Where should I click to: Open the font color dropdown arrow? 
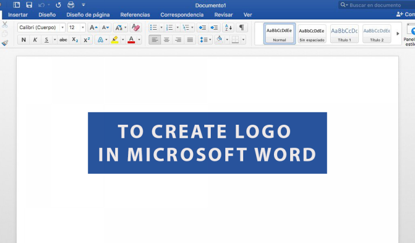click(139, 40)
